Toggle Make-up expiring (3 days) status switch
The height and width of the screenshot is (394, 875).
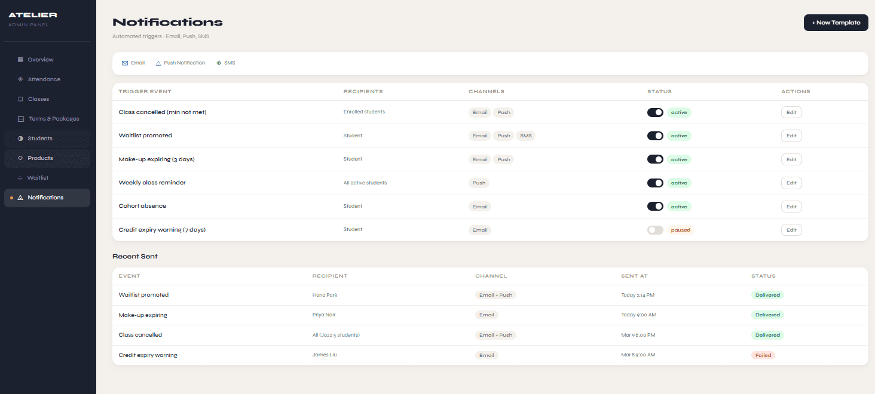click(x=655, y=159)
